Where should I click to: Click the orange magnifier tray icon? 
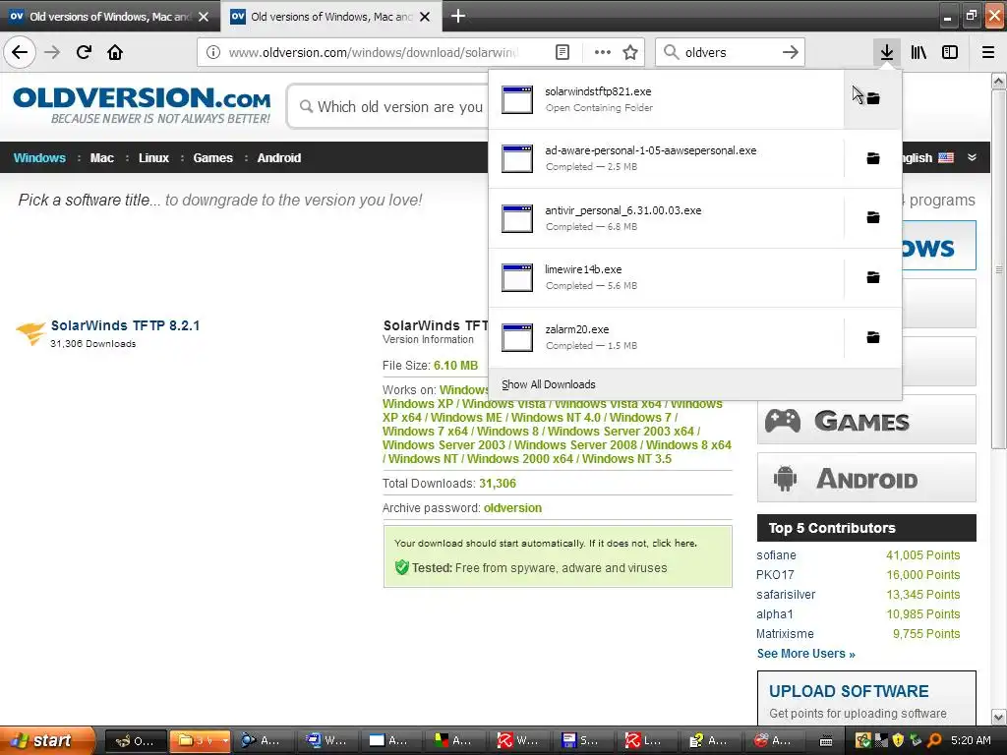point(934,740)
